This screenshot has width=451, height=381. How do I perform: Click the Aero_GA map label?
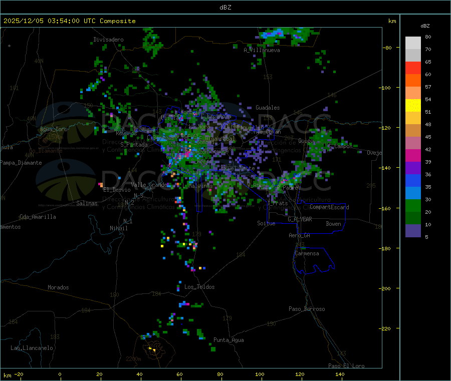click(300, 235)
